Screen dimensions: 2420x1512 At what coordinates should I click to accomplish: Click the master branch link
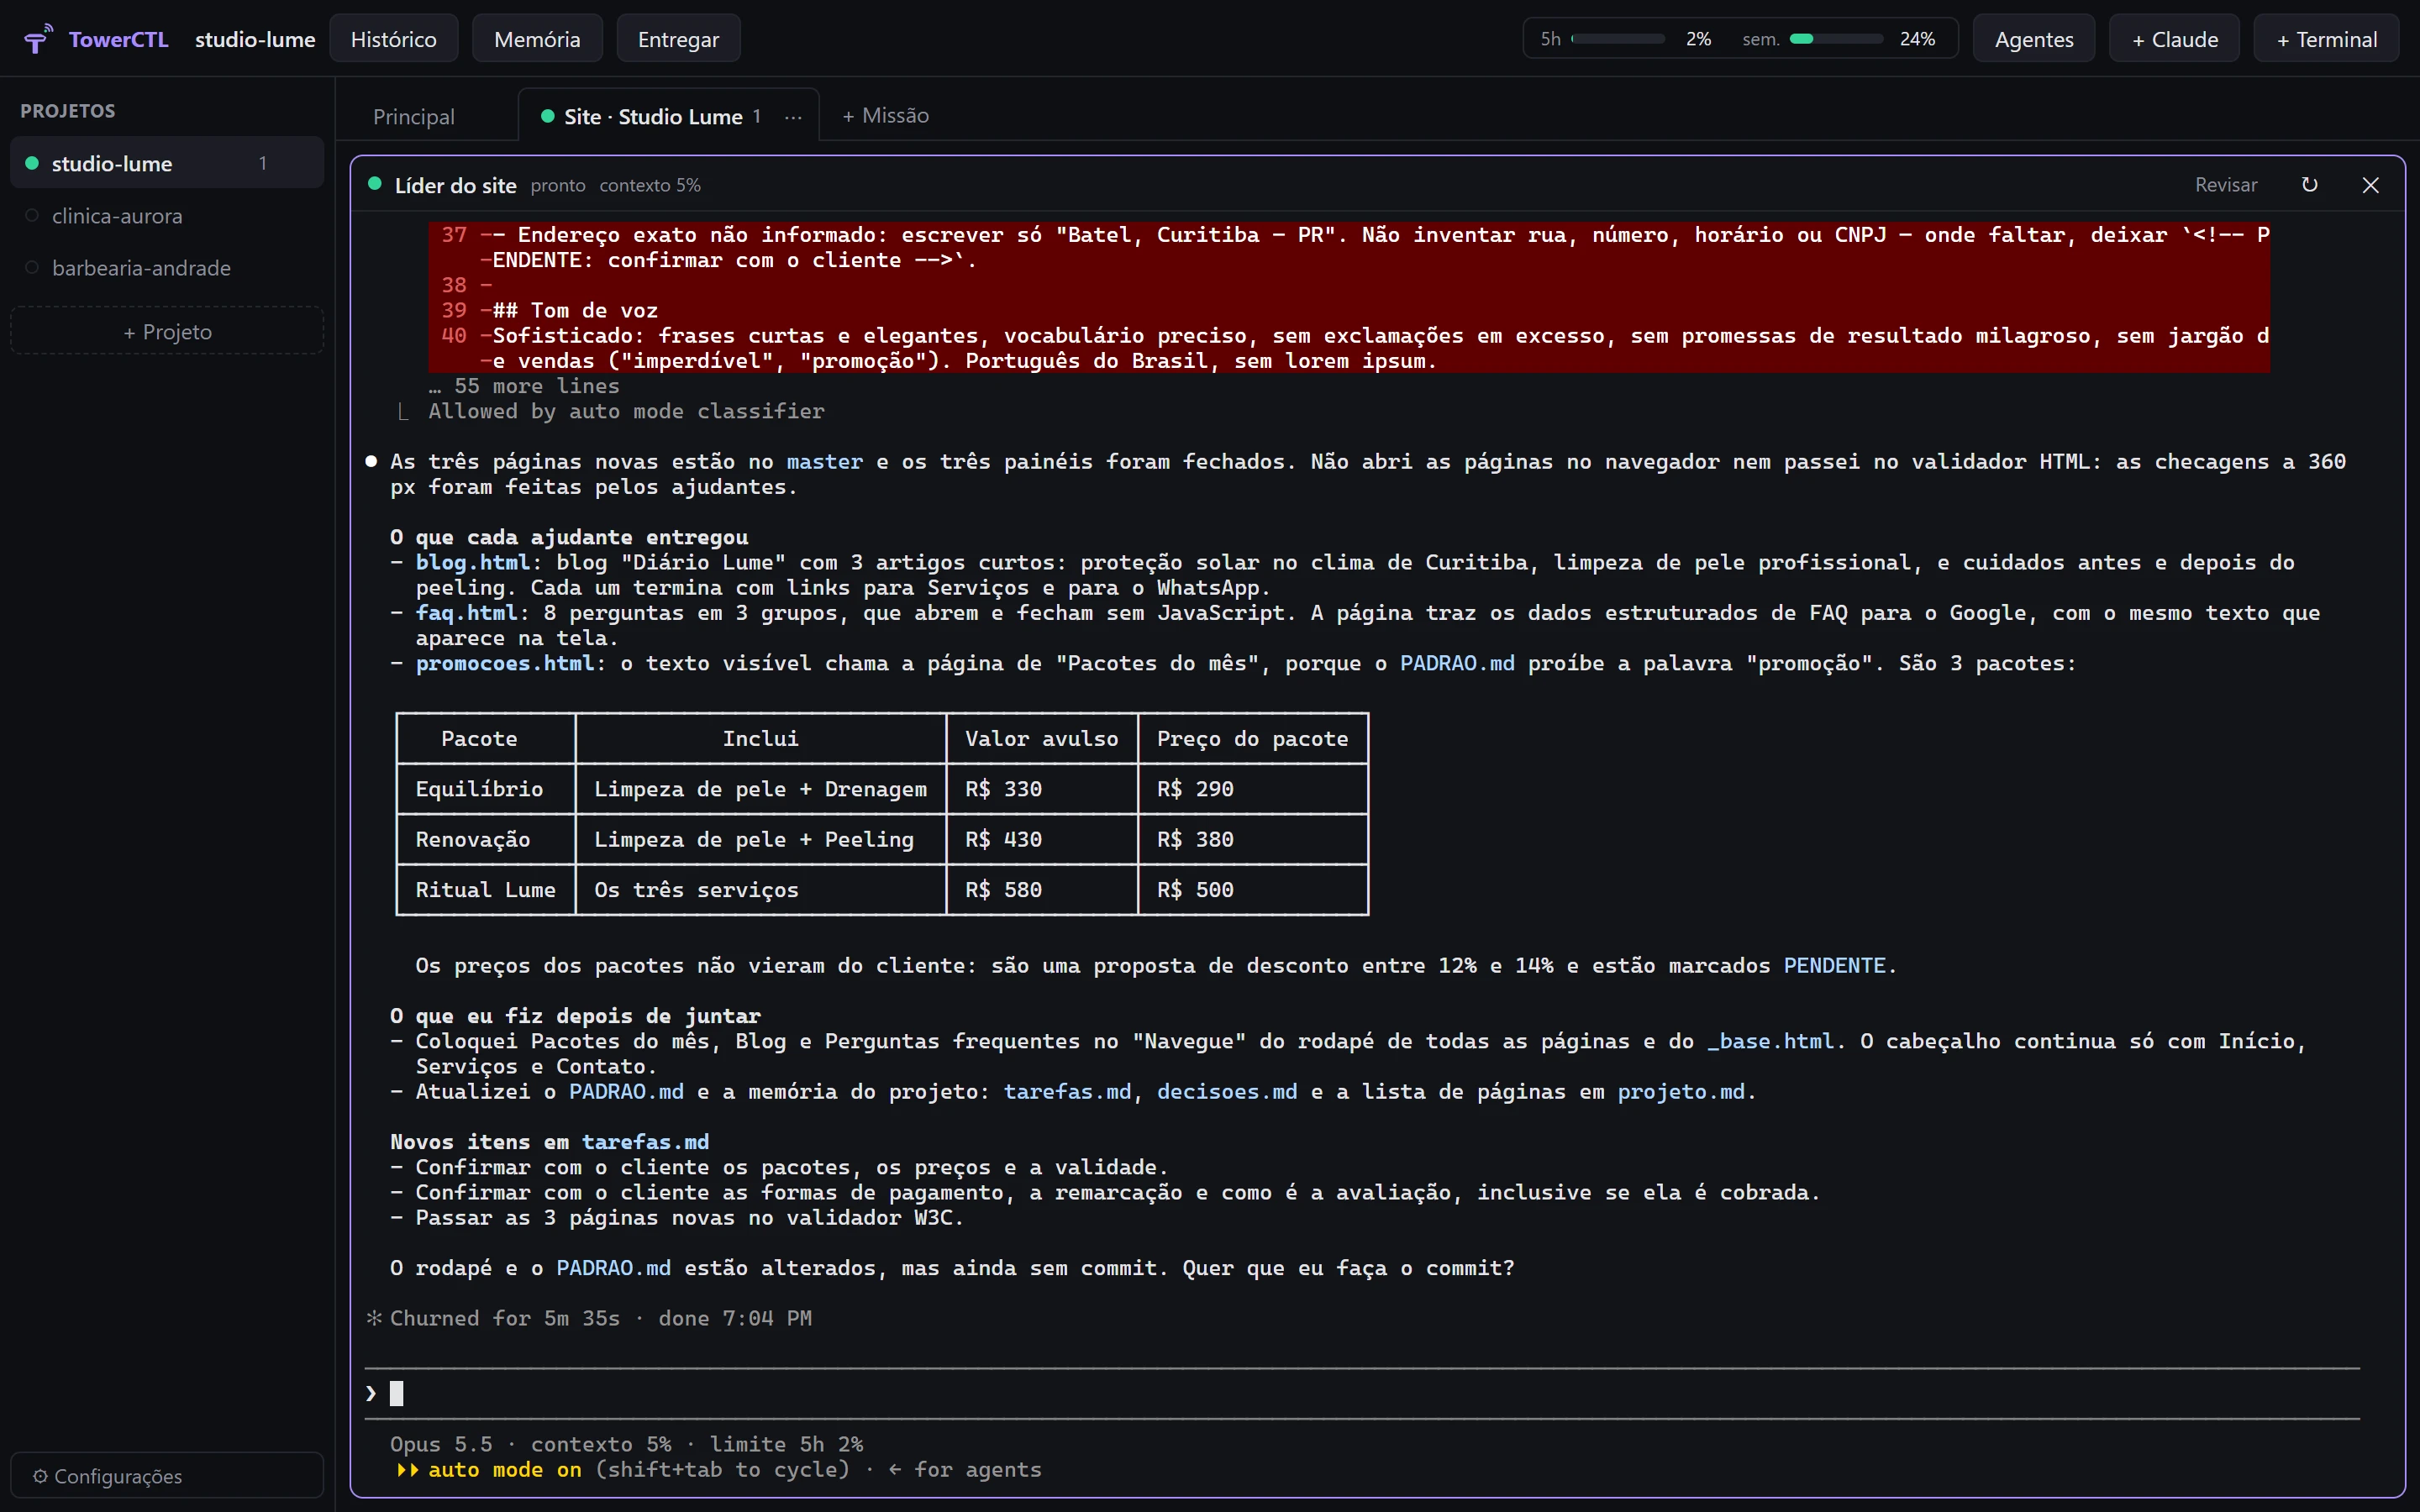tap(824, 461)
